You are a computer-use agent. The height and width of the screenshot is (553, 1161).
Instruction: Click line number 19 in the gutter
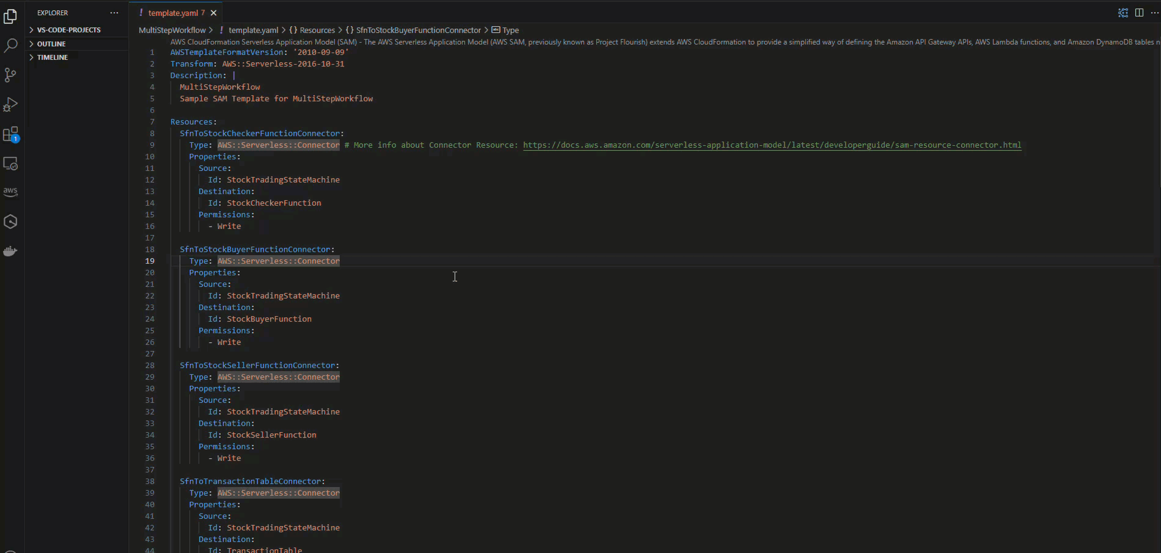(150, 261)
